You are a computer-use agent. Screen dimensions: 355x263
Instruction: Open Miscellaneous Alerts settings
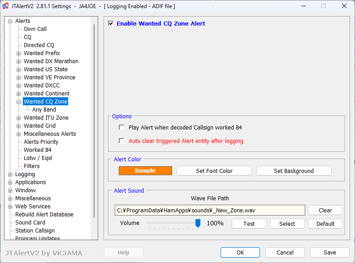(50, 134)
